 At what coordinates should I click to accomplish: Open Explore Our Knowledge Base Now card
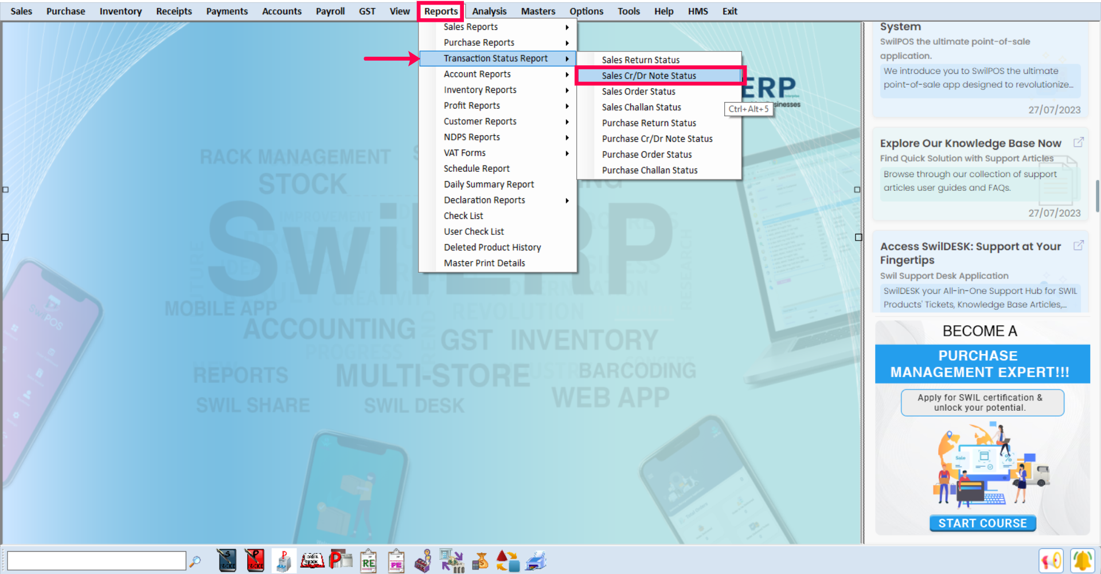980,175
